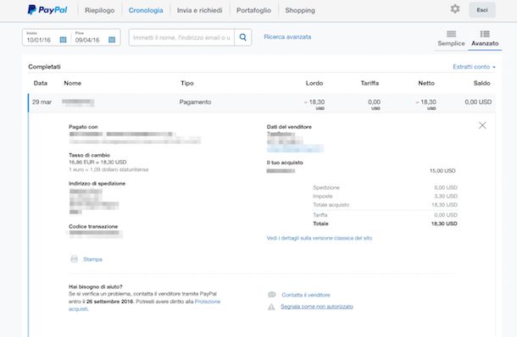Open the Riepilogo tab
Viewport: 517px width, 337px height.
99,10
